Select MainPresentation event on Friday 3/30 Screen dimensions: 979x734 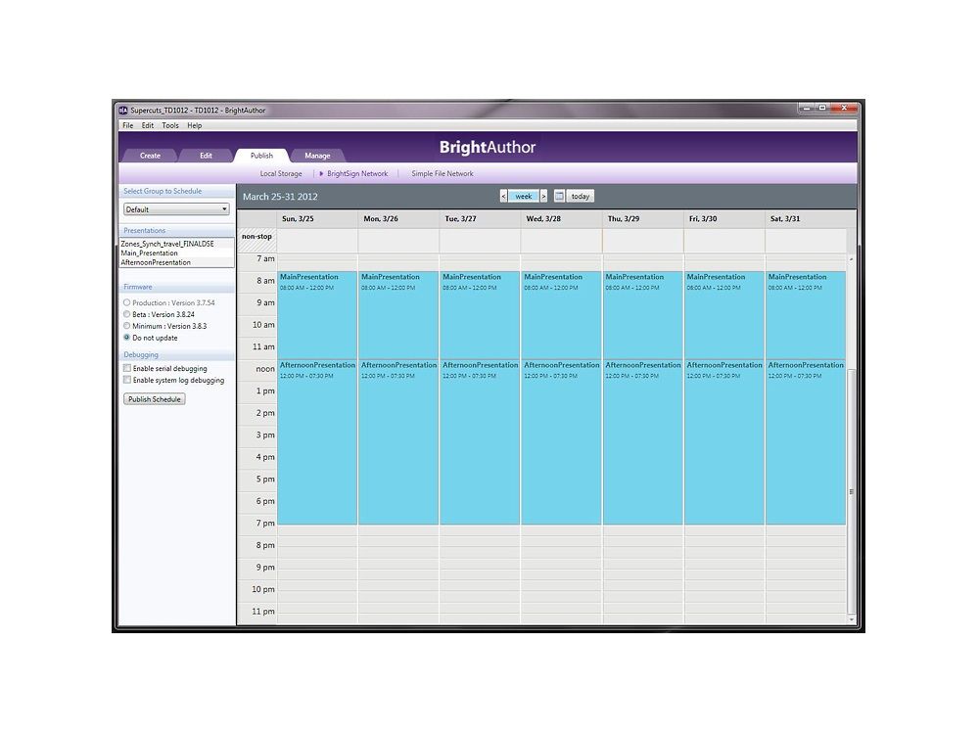click(x=724, y=315)
